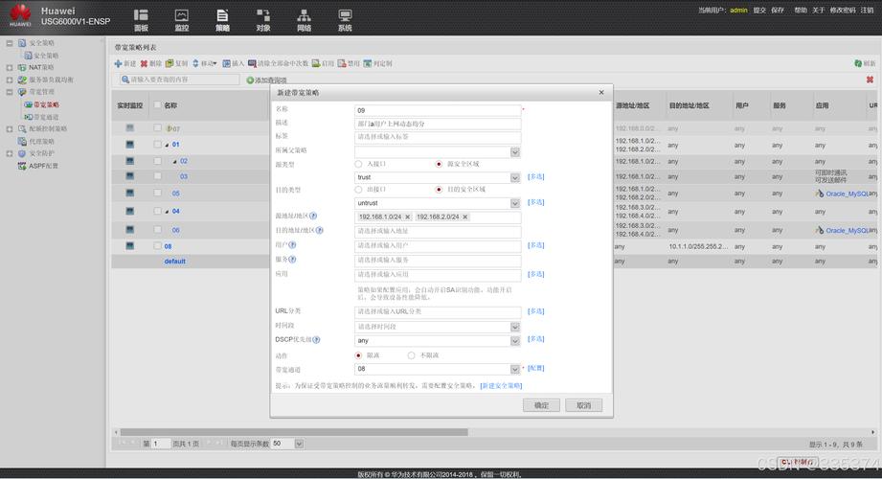Open the 带宽通道 08 dropdown
Viewport: 882px width, 479px height.
[x=514, y=369]
